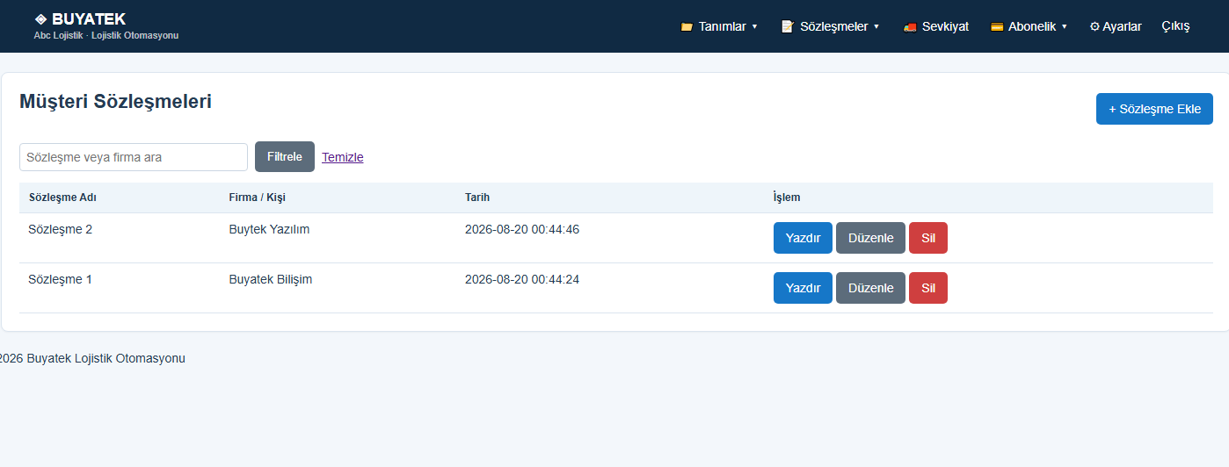Screen dimensions: 1229x467
Task: Open the Tanımlar menu
Action: coord(719,27)
